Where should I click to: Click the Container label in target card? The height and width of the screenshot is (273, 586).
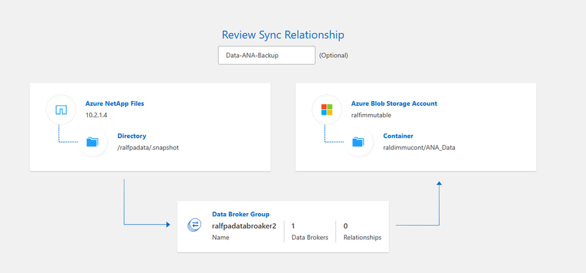[x=398, y=135]
